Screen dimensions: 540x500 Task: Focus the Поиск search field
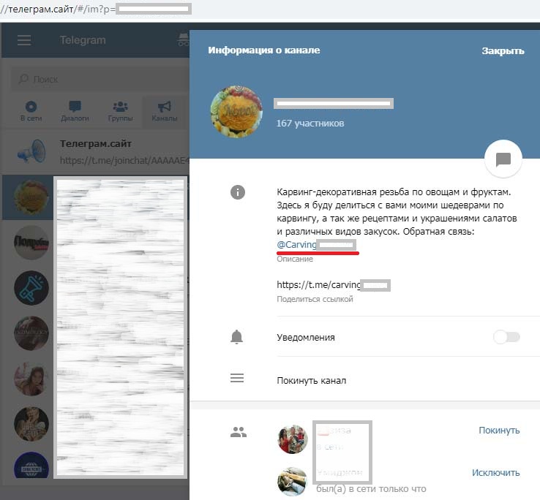pyautogui.click(x=100, y=79)
